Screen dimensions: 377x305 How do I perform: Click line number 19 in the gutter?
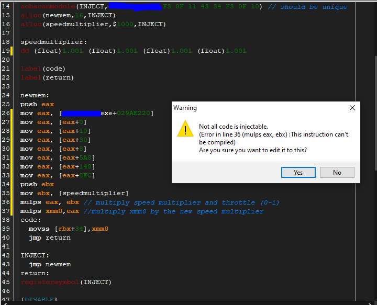(6, 51)
